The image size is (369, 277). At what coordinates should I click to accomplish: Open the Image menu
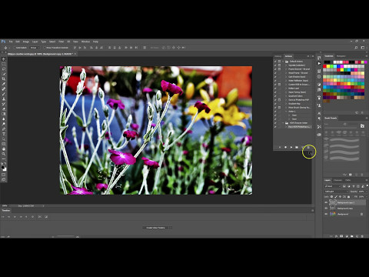[26, 42]
